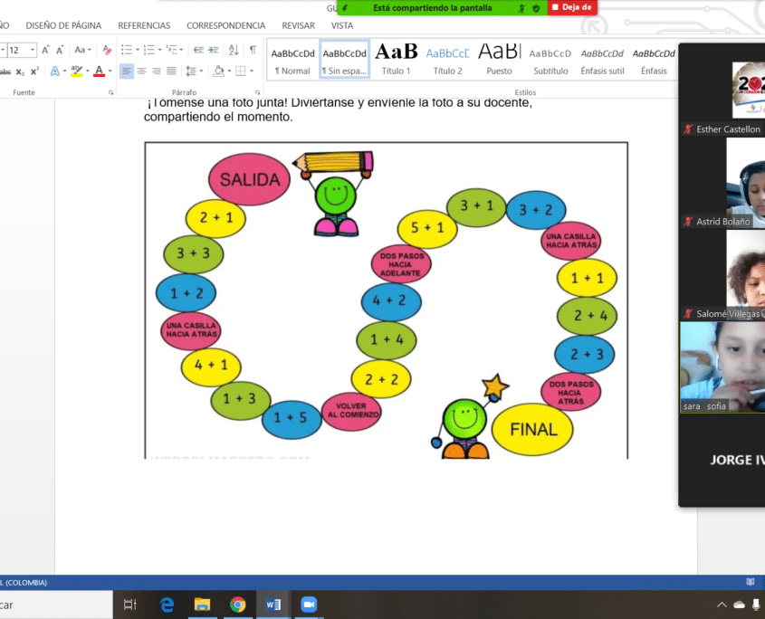Open File Explorer from taskbar

202,605
